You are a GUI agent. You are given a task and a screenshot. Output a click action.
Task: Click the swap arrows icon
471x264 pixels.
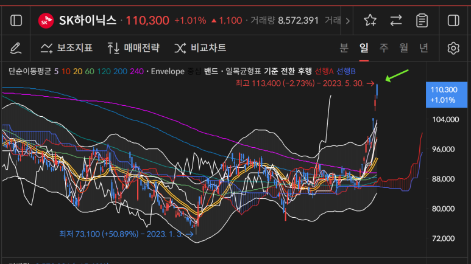[396, 21]
